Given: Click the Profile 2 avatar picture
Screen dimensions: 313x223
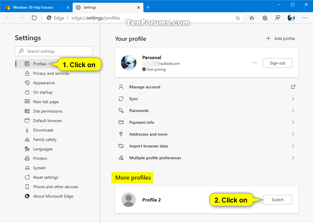Looking at the screenshot, I should tap(129, 200).
